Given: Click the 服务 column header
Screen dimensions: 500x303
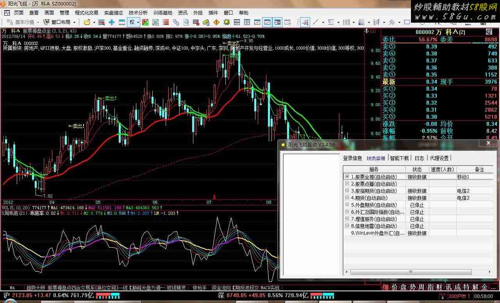Looking at the screenshot, I should pos(374,169).
